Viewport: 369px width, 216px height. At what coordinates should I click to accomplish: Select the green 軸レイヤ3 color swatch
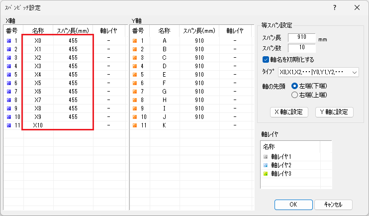pos(266,173)
